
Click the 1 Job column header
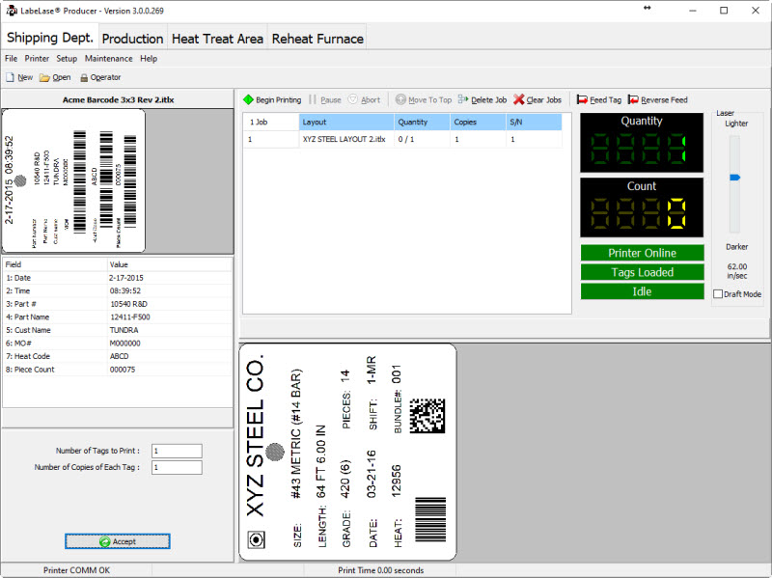[x=271, y=123]
